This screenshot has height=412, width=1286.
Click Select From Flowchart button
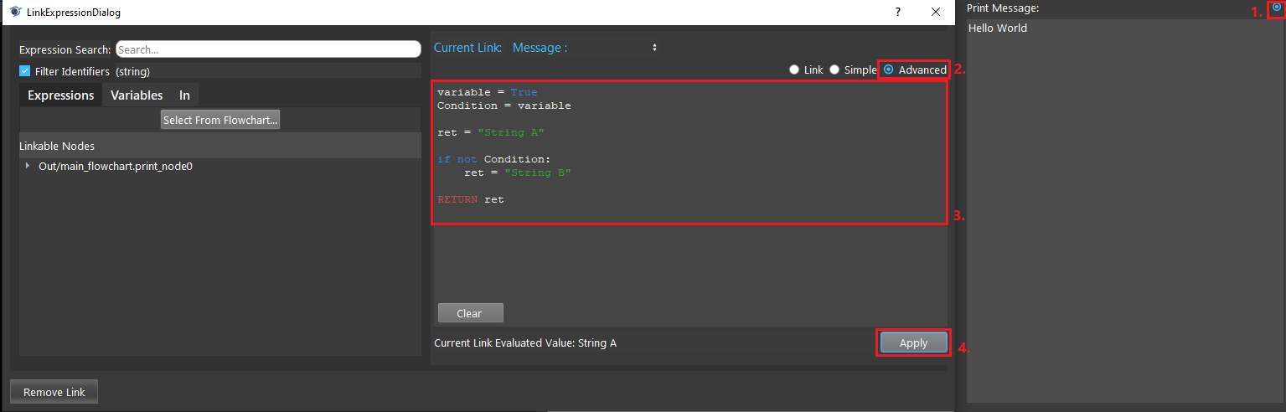point(220,120)
